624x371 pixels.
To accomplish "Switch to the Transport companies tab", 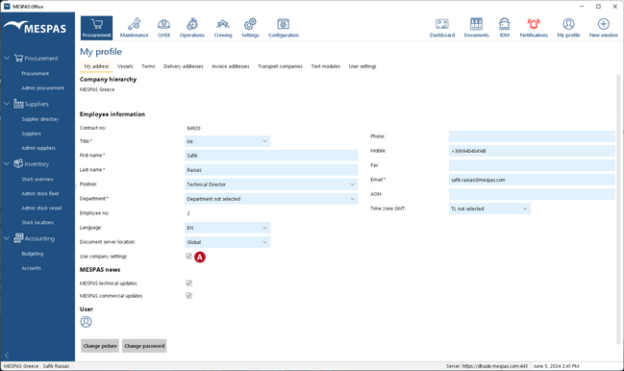I will [x=280, y=66].
